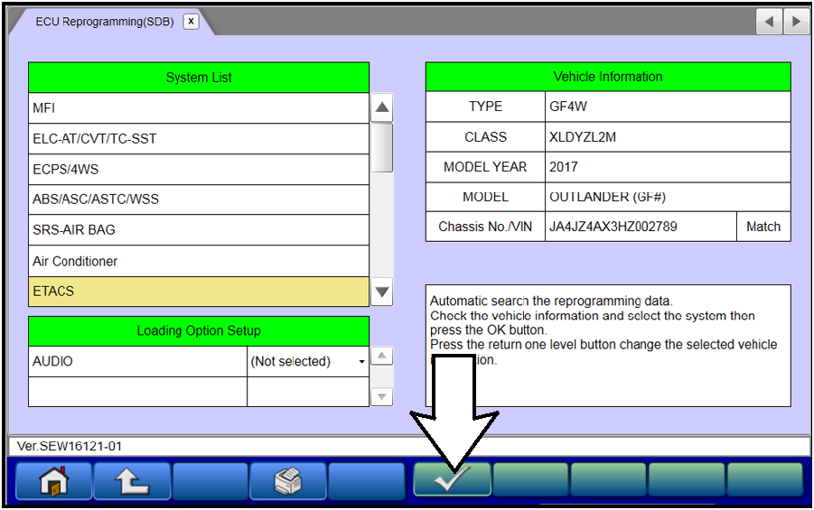Confirm with the OK checkmark button
Image resolution: width=814 pixels, height=510 pixels.
click(x=452, y=480)
